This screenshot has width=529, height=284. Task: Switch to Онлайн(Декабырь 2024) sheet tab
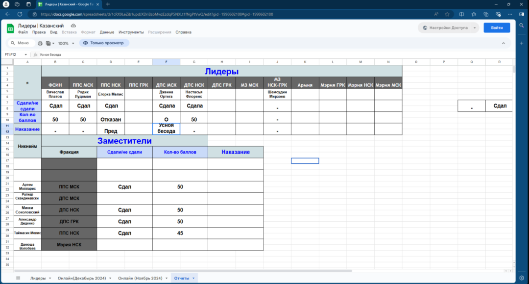[82, 278]
